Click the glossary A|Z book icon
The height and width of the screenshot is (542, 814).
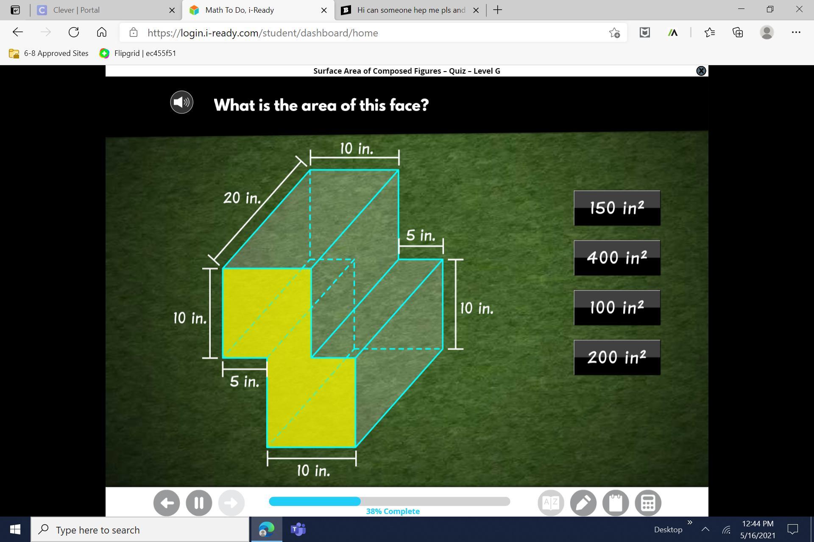pos(551,503)
